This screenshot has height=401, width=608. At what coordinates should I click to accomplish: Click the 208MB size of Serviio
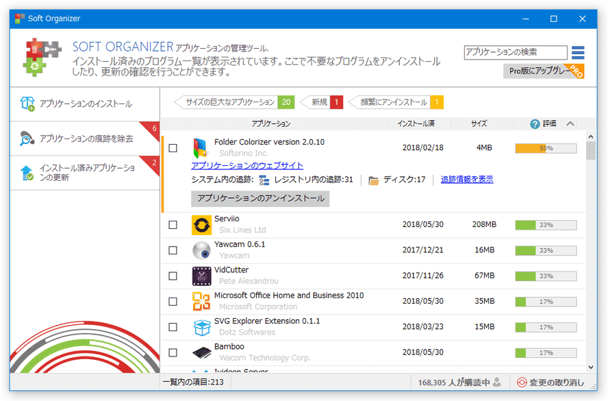click(x=484, y=224)
